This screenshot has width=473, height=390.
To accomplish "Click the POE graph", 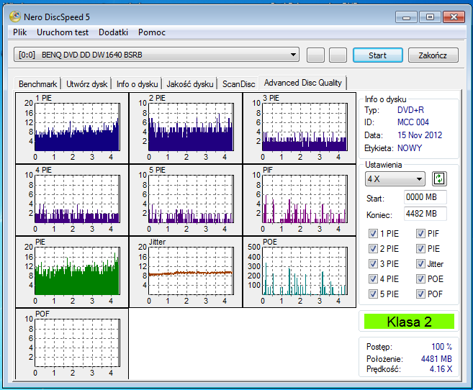I will pos(299,272).
